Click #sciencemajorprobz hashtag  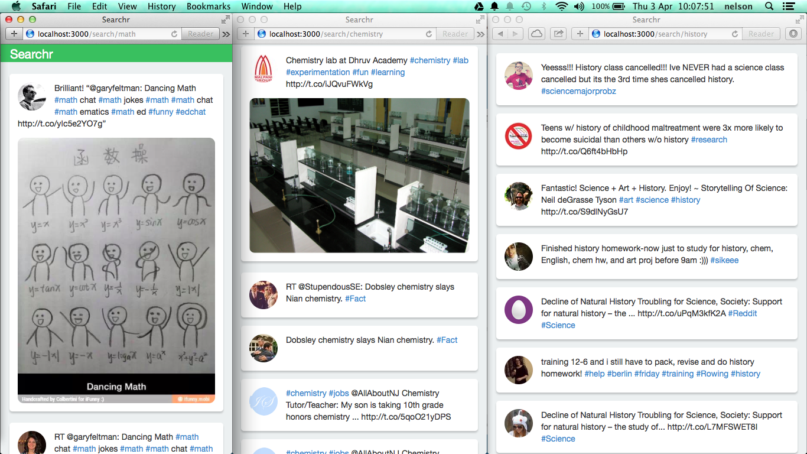(x=578, y=91)
